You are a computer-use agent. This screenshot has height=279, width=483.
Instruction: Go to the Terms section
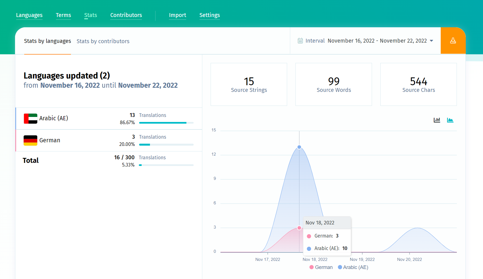click(63, 15)
